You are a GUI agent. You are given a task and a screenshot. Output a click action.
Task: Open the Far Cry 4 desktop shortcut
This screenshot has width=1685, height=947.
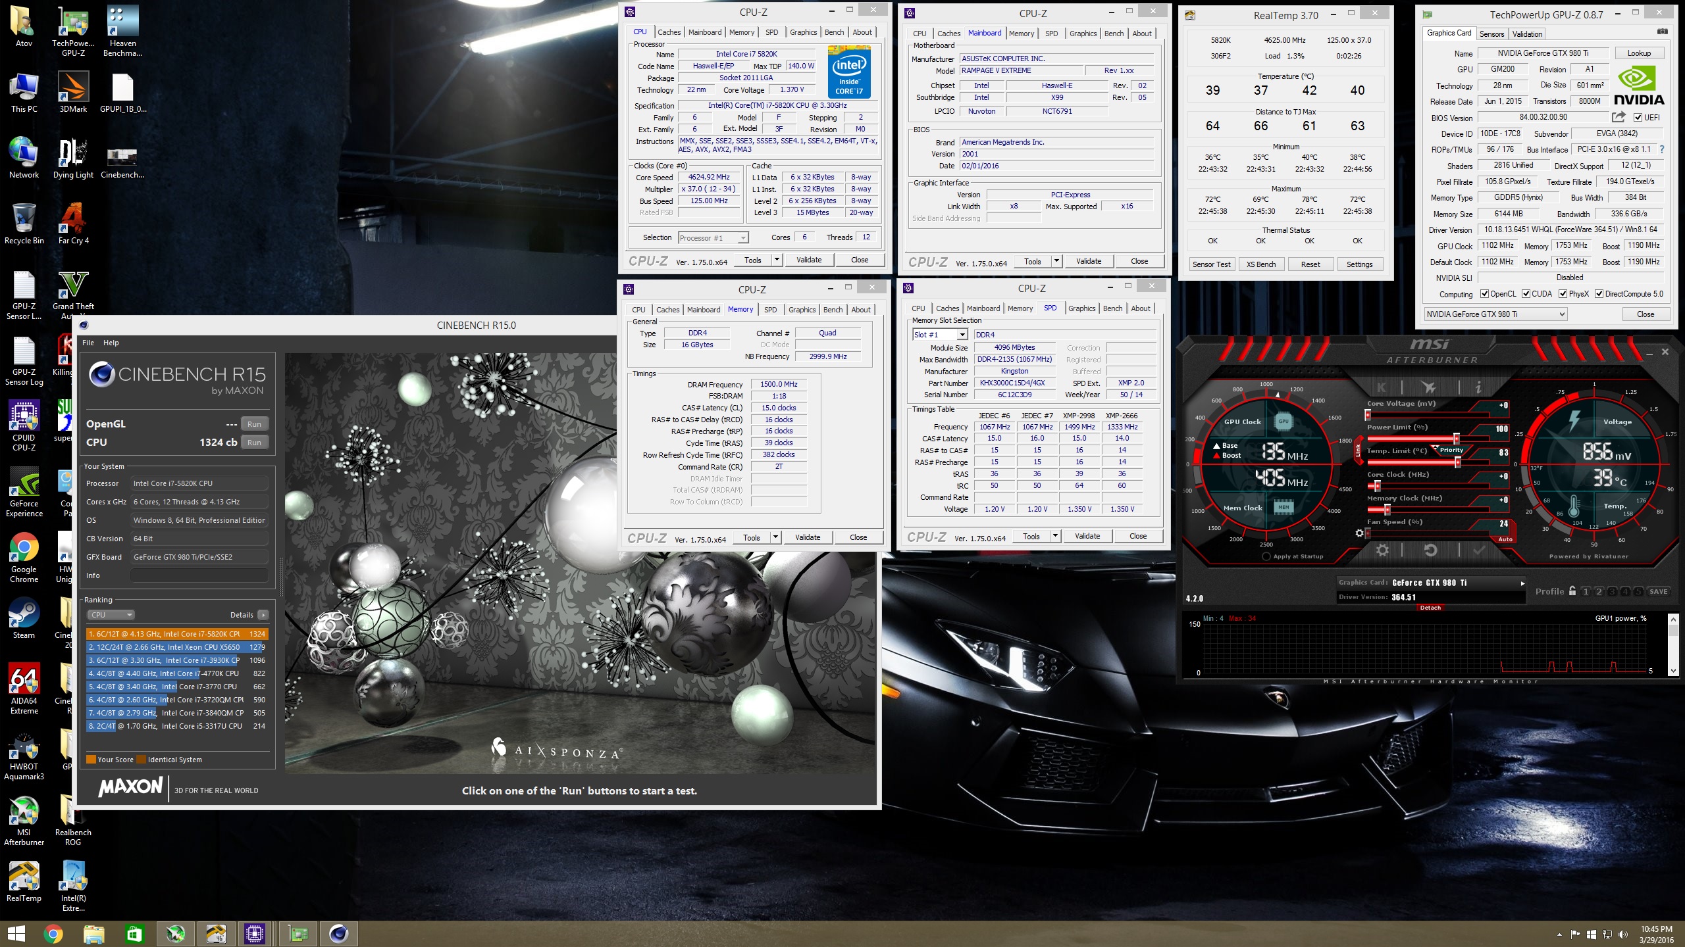73,224
